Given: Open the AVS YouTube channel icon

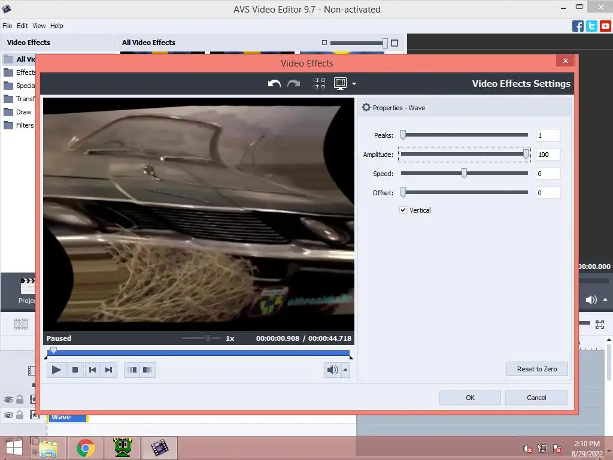Looking at the screenshot, I should coord(605,26).
